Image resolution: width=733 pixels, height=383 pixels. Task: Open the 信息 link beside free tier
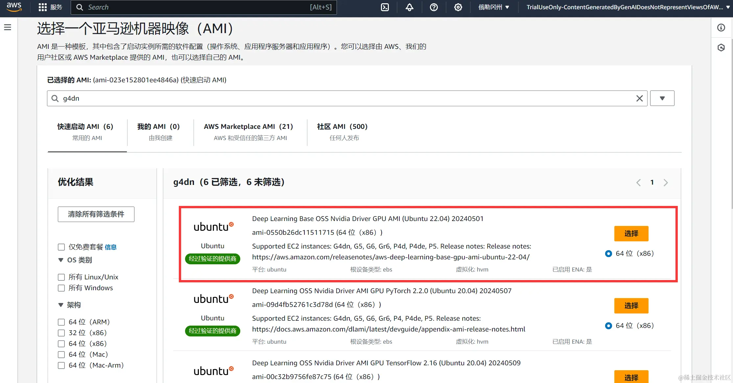(111, 247)
